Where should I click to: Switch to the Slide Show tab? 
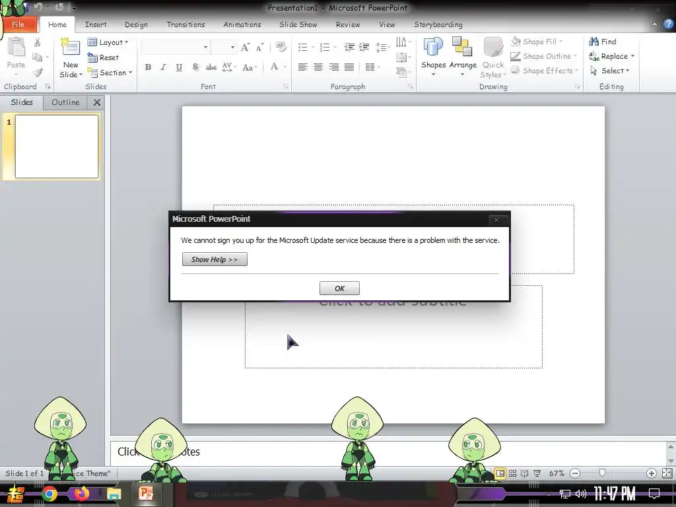tap(298, 24)
